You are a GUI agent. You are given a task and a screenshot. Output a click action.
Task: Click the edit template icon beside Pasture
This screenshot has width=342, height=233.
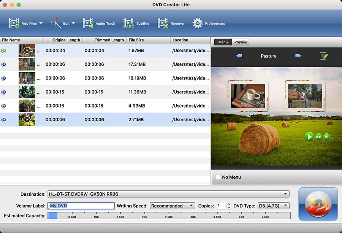[x=323, y=55]
